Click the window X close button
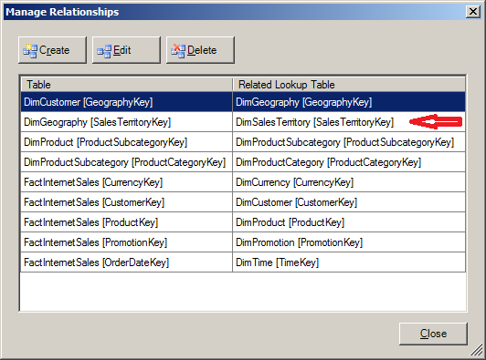The width and height of the screenshot is (486, 360). (x=473, y=12)
